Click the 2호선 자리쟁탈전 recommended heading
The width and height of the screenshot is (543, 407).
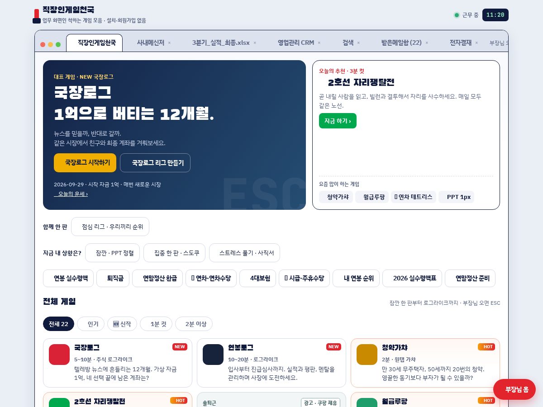pyautogui.click(x=361, y=82)
